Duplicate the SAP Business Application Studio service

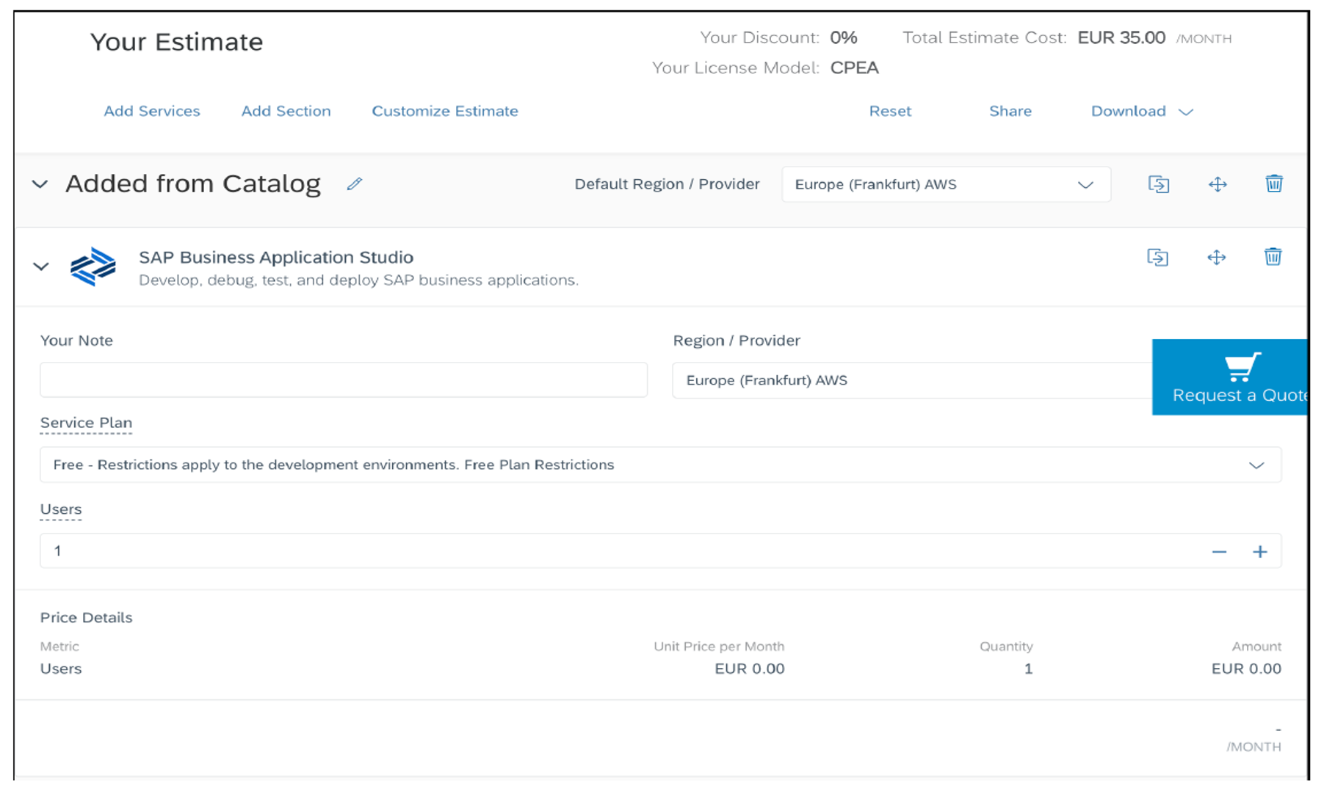[1159, 257]
